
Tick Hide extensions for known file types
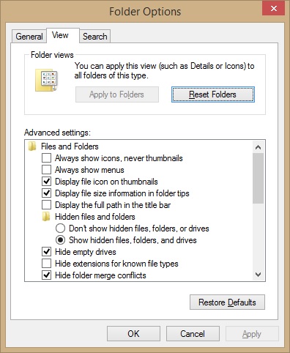tap(46, 264)
